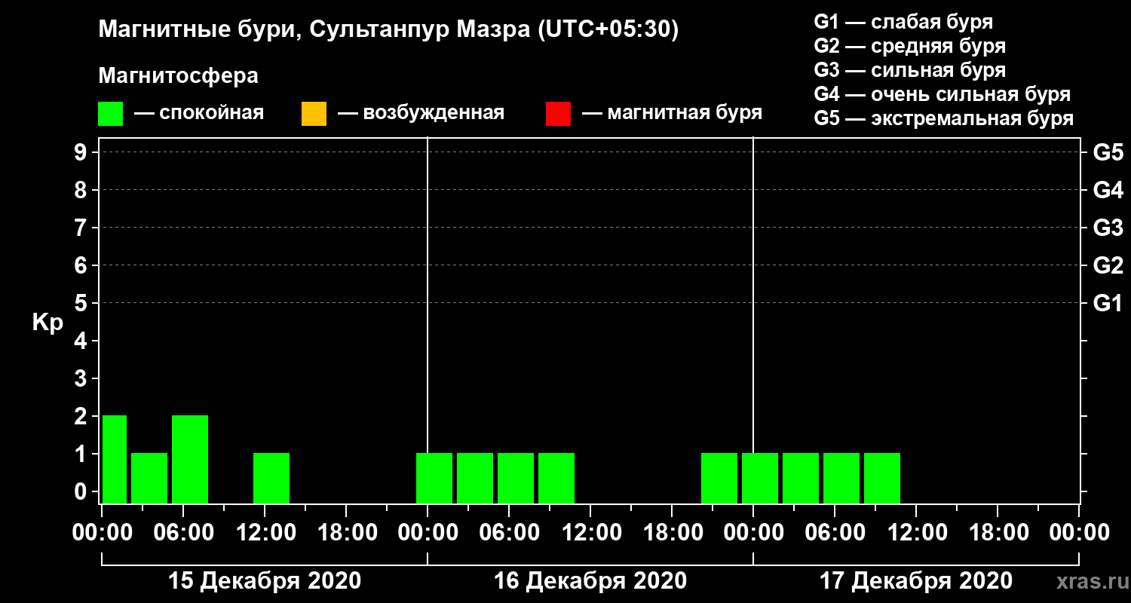Click the '— возбужденная' legend label
This screenshot has width=1131, height=603.
(421, 113)
